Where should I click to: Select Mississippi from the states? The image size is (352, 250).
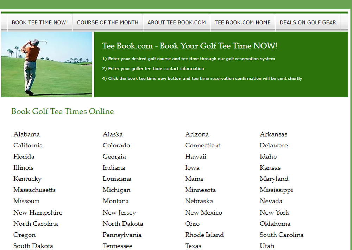276,190
